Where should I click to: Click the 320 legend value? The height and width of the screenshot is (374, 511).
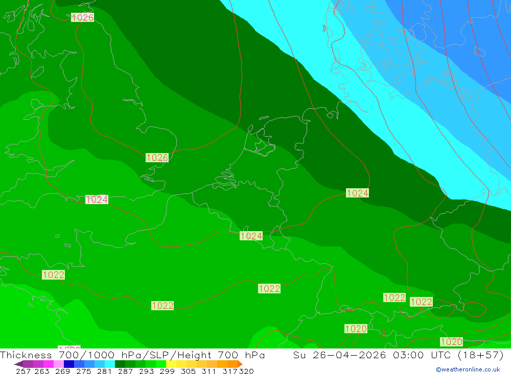point(246,371)
